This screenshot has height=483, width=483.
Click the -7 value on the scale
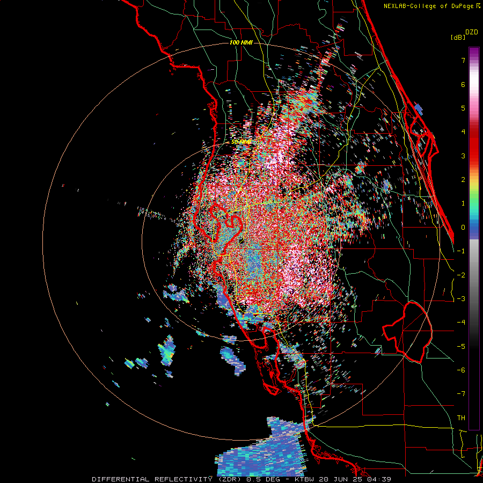[x=461, y=394]
